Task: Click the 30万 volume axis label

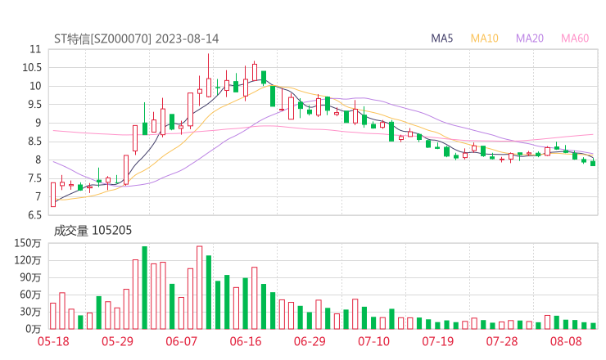Action: pos(30,312)
